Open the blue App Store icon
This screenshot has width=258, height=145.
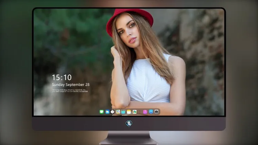click(151, 112)
